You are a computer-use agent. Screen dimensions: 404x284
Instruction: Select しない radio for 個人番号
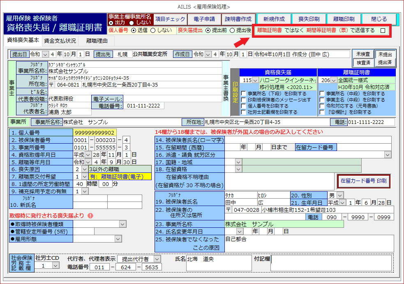click(153, 30)
